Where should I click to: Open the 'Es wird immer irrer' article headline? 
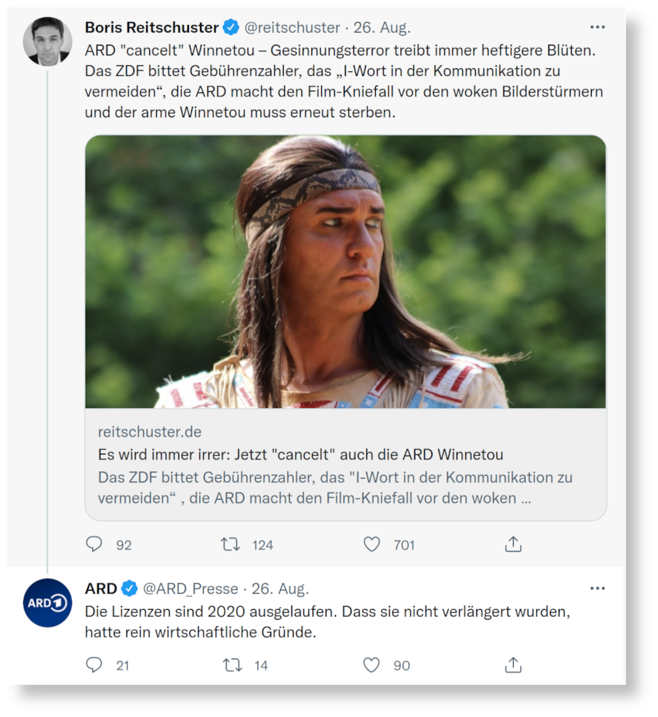300,455
